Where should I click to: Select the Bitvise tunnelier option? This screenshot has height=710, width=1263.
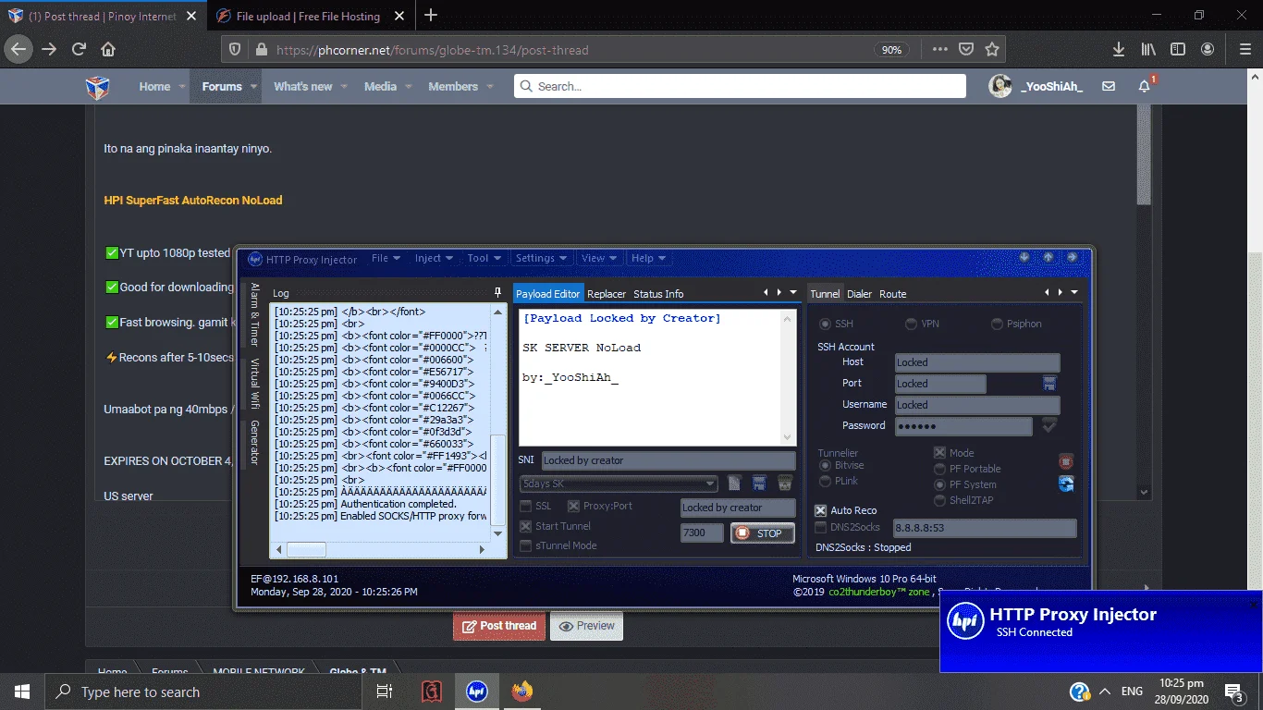click(825, 465)
